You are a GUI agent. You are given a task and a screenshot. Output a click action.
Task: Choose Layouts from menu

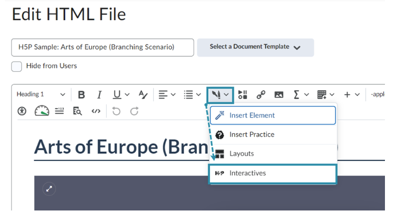pos(273,154)
